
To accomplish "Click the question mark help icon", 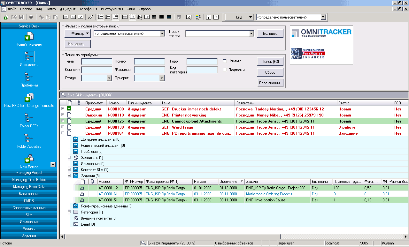I will (216, 17).
